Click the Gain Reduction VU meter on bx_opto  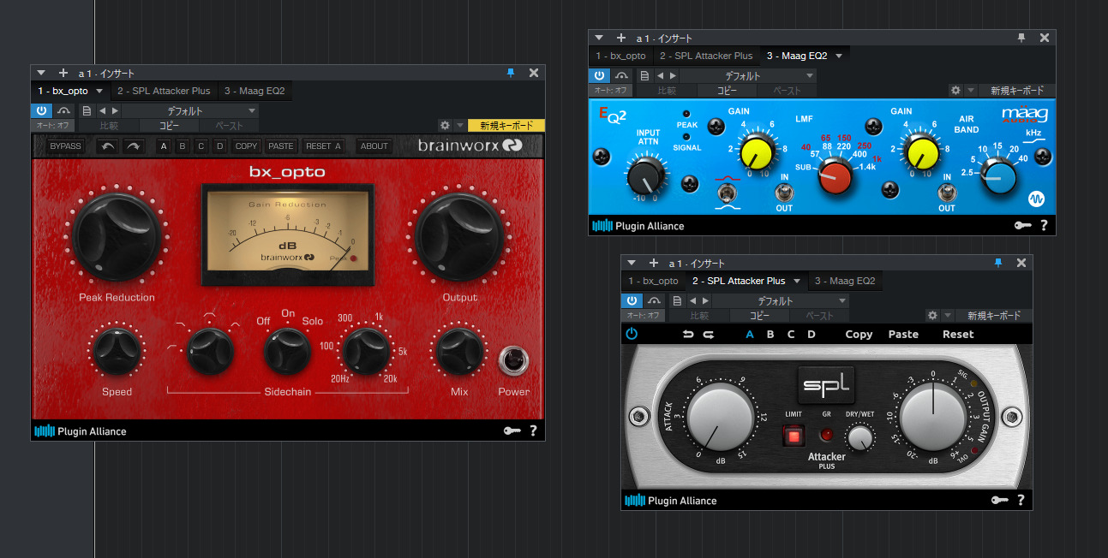click(288, 234)
